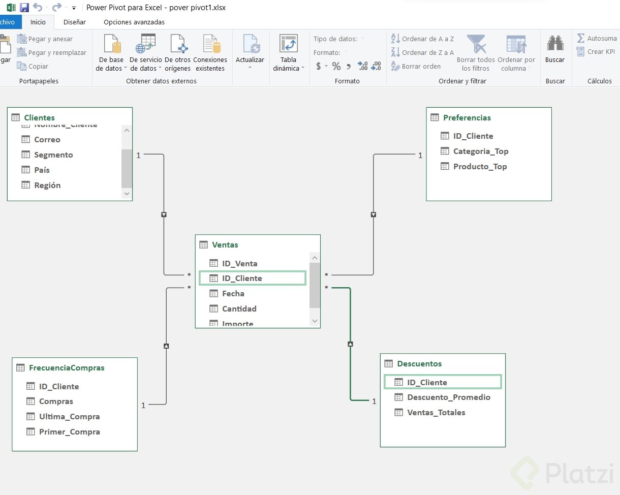Select ID_Cliente in Descuentos table
The height and width of the screenshot is (495, 620).
click(x=443, y=382)
